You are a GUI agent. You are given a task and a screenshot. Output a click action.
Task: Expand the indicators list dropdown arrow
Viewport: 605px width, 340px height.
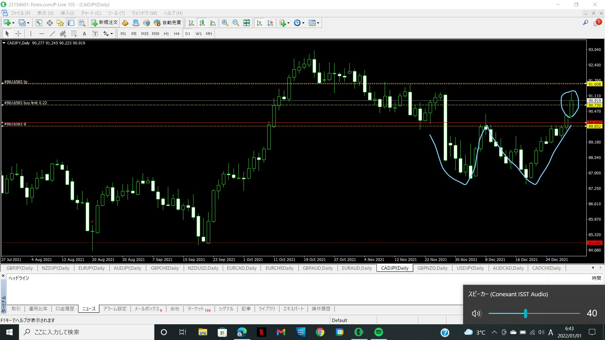(288, 23)
